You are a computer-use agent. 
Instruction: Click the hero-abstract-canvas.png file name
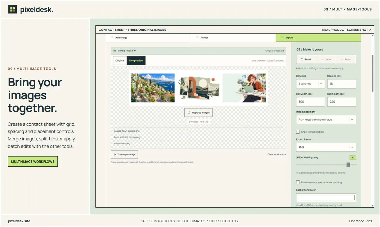[127, 137]
